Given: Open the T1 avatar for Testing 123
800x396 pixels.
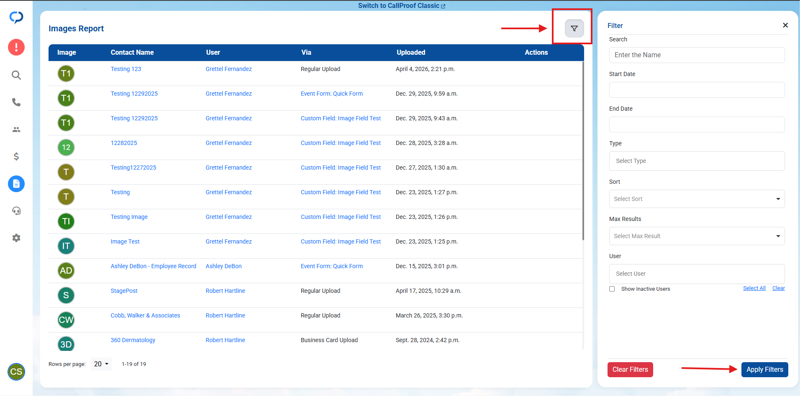Looking at the screenshot, I should [x=66, y=74].
